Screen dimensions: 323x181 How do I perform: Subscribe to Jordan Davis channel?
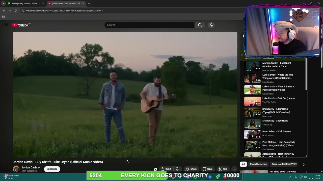(x=52, y=169)
